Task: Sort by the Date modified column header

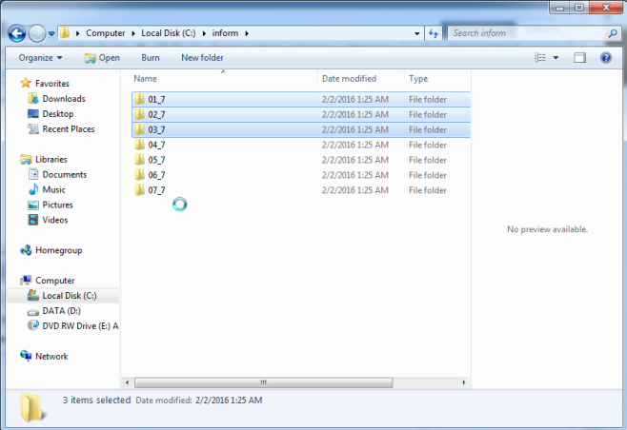Action: point(351,79)
